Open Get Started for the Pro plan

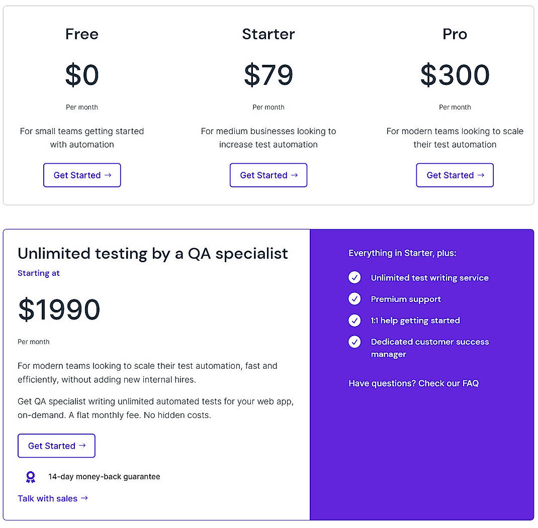tap(455, 175)
